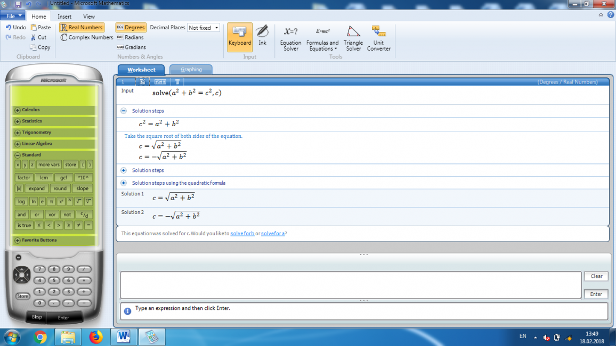Click the Paste clipboard icon
Screen dimensions: 616x346
coord(35,28)
